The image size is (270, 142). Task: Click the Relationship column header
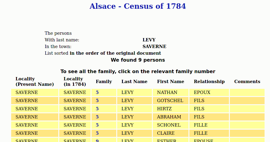tap(209, 82)
